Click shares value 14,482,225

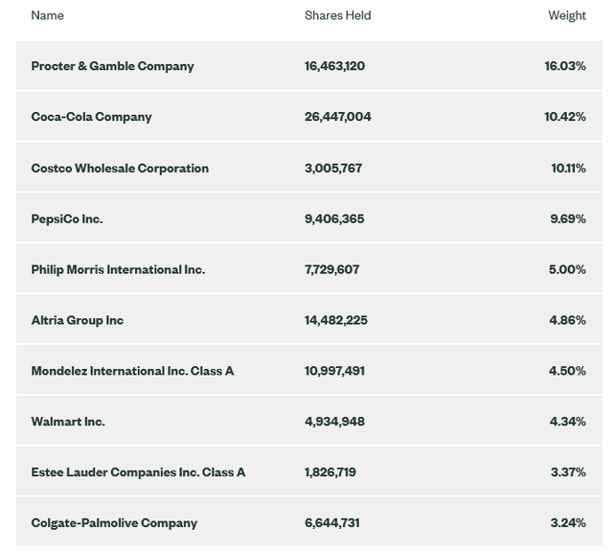click(336, 320)
